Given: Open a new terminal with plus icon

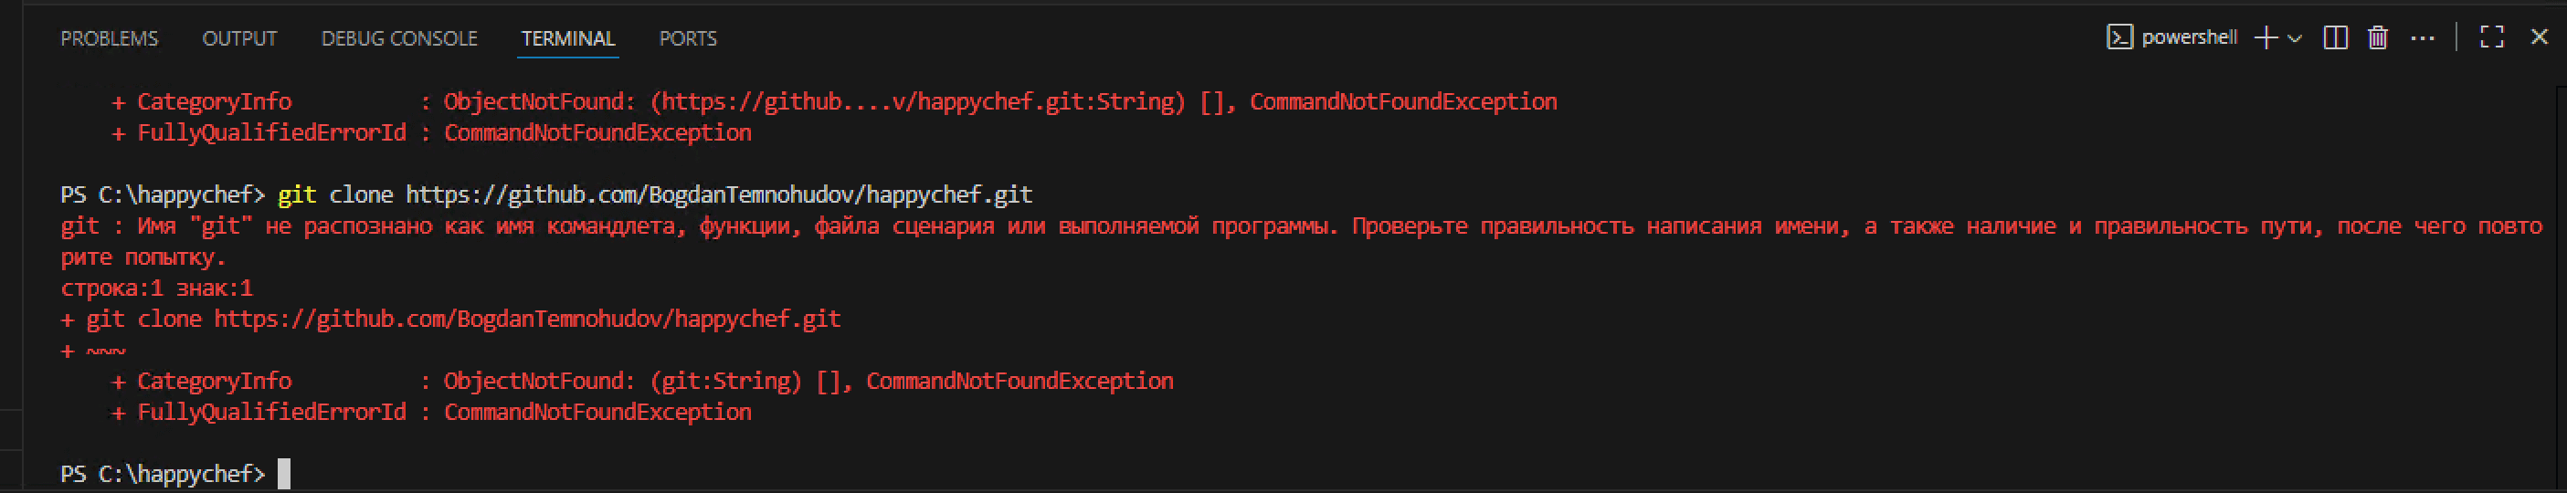Looking at the screenshot, I should pyautogui.click(x=2266, y=37).
